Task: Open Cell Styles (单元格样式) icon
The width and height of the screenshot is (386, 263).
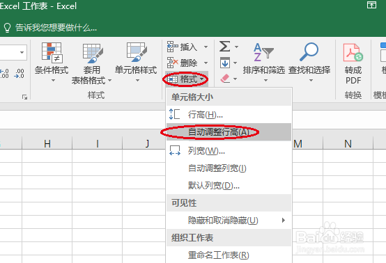Action: (137, 52)
